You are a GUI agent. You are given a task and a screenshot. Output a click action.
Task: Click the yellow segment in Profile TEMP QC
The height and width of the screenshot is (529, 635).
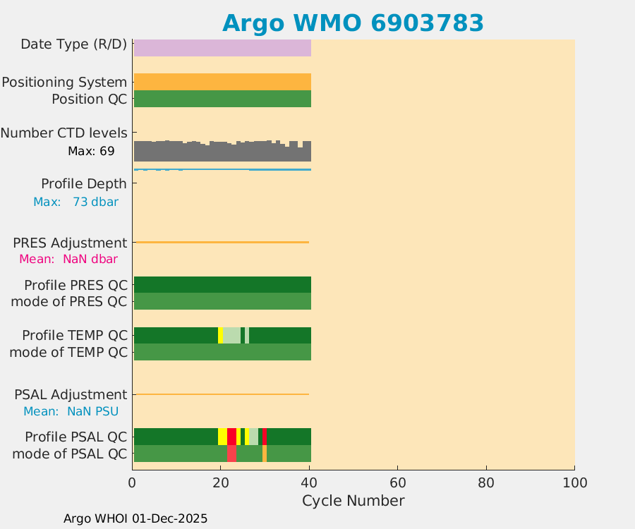[221, 335]
